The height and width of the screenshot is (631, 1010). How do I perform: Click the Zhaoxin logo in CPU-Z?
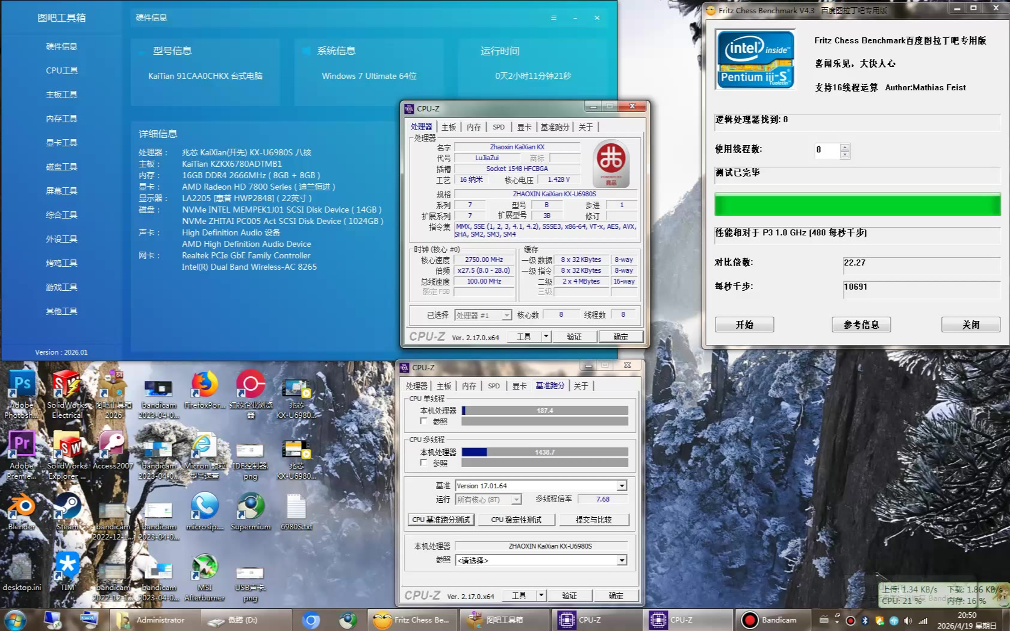pyautogui.click(x=611, y=164)
